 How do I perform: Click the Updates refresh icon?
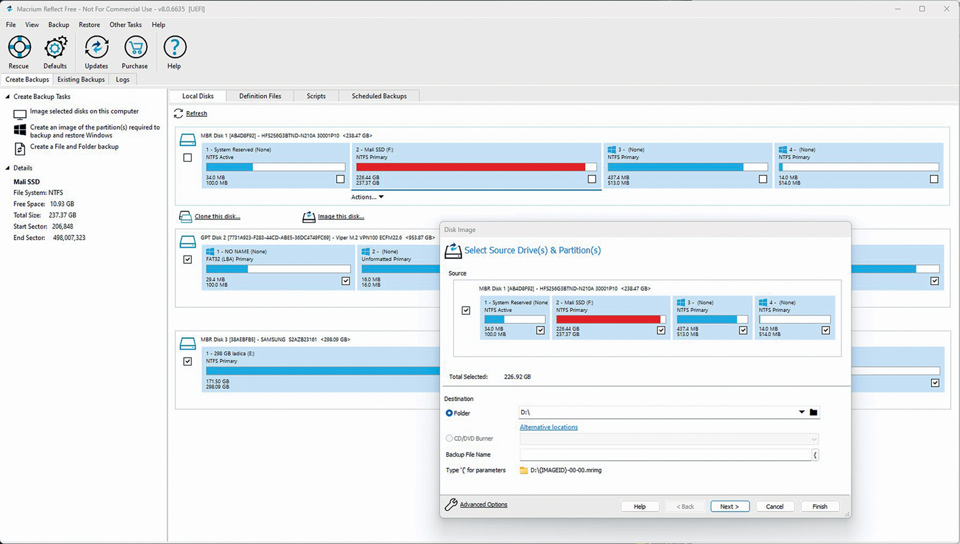[x=96, y=47]
